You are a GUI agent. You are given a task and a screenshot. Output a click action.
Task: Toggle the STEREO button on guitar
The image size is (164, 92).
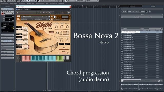coord(52,32)
